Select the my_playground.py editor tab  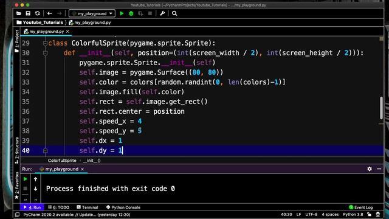(46, 32)
